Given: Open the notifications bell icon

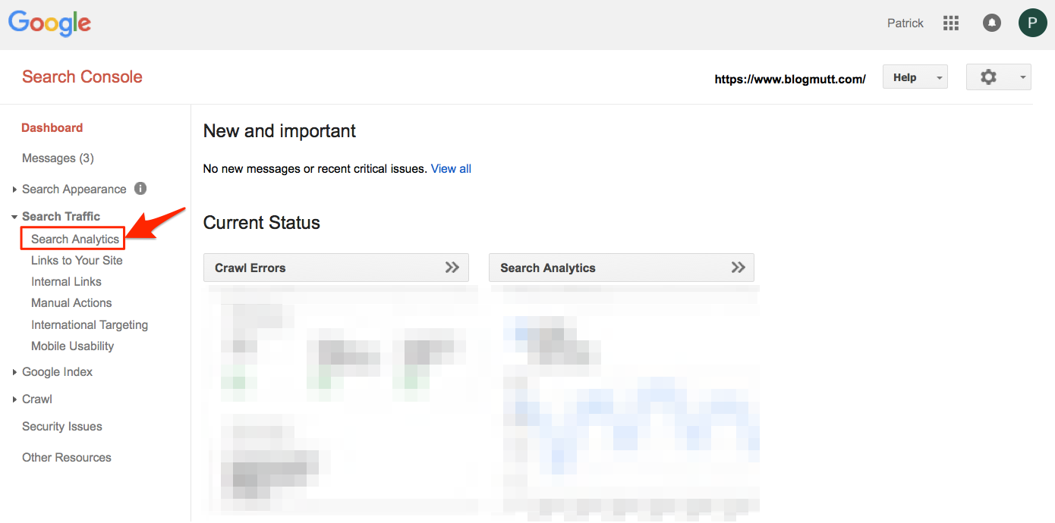Looking at the screenshot, I should 991,23.
